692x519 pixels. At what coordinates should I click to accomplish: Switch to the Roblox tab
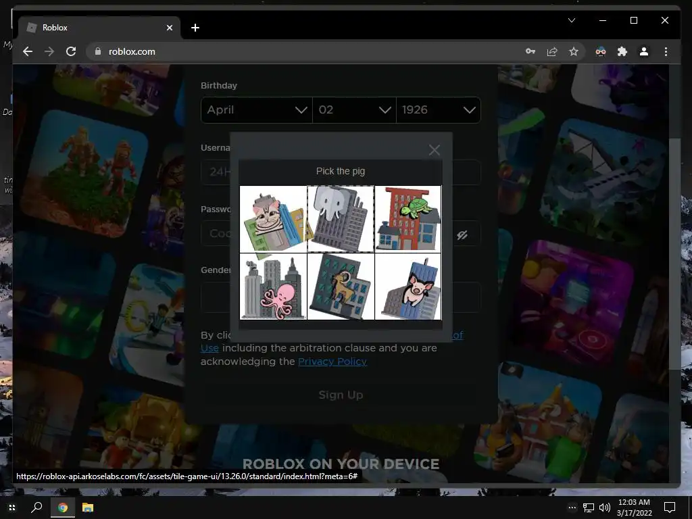[x=99, y=28]
